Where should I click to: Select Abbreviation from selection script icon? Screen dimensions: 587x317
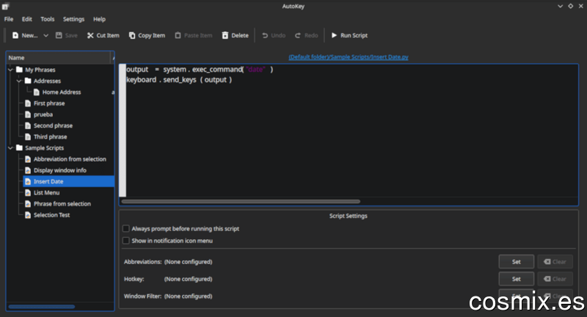pyautogui.click(x=28, y=159)
